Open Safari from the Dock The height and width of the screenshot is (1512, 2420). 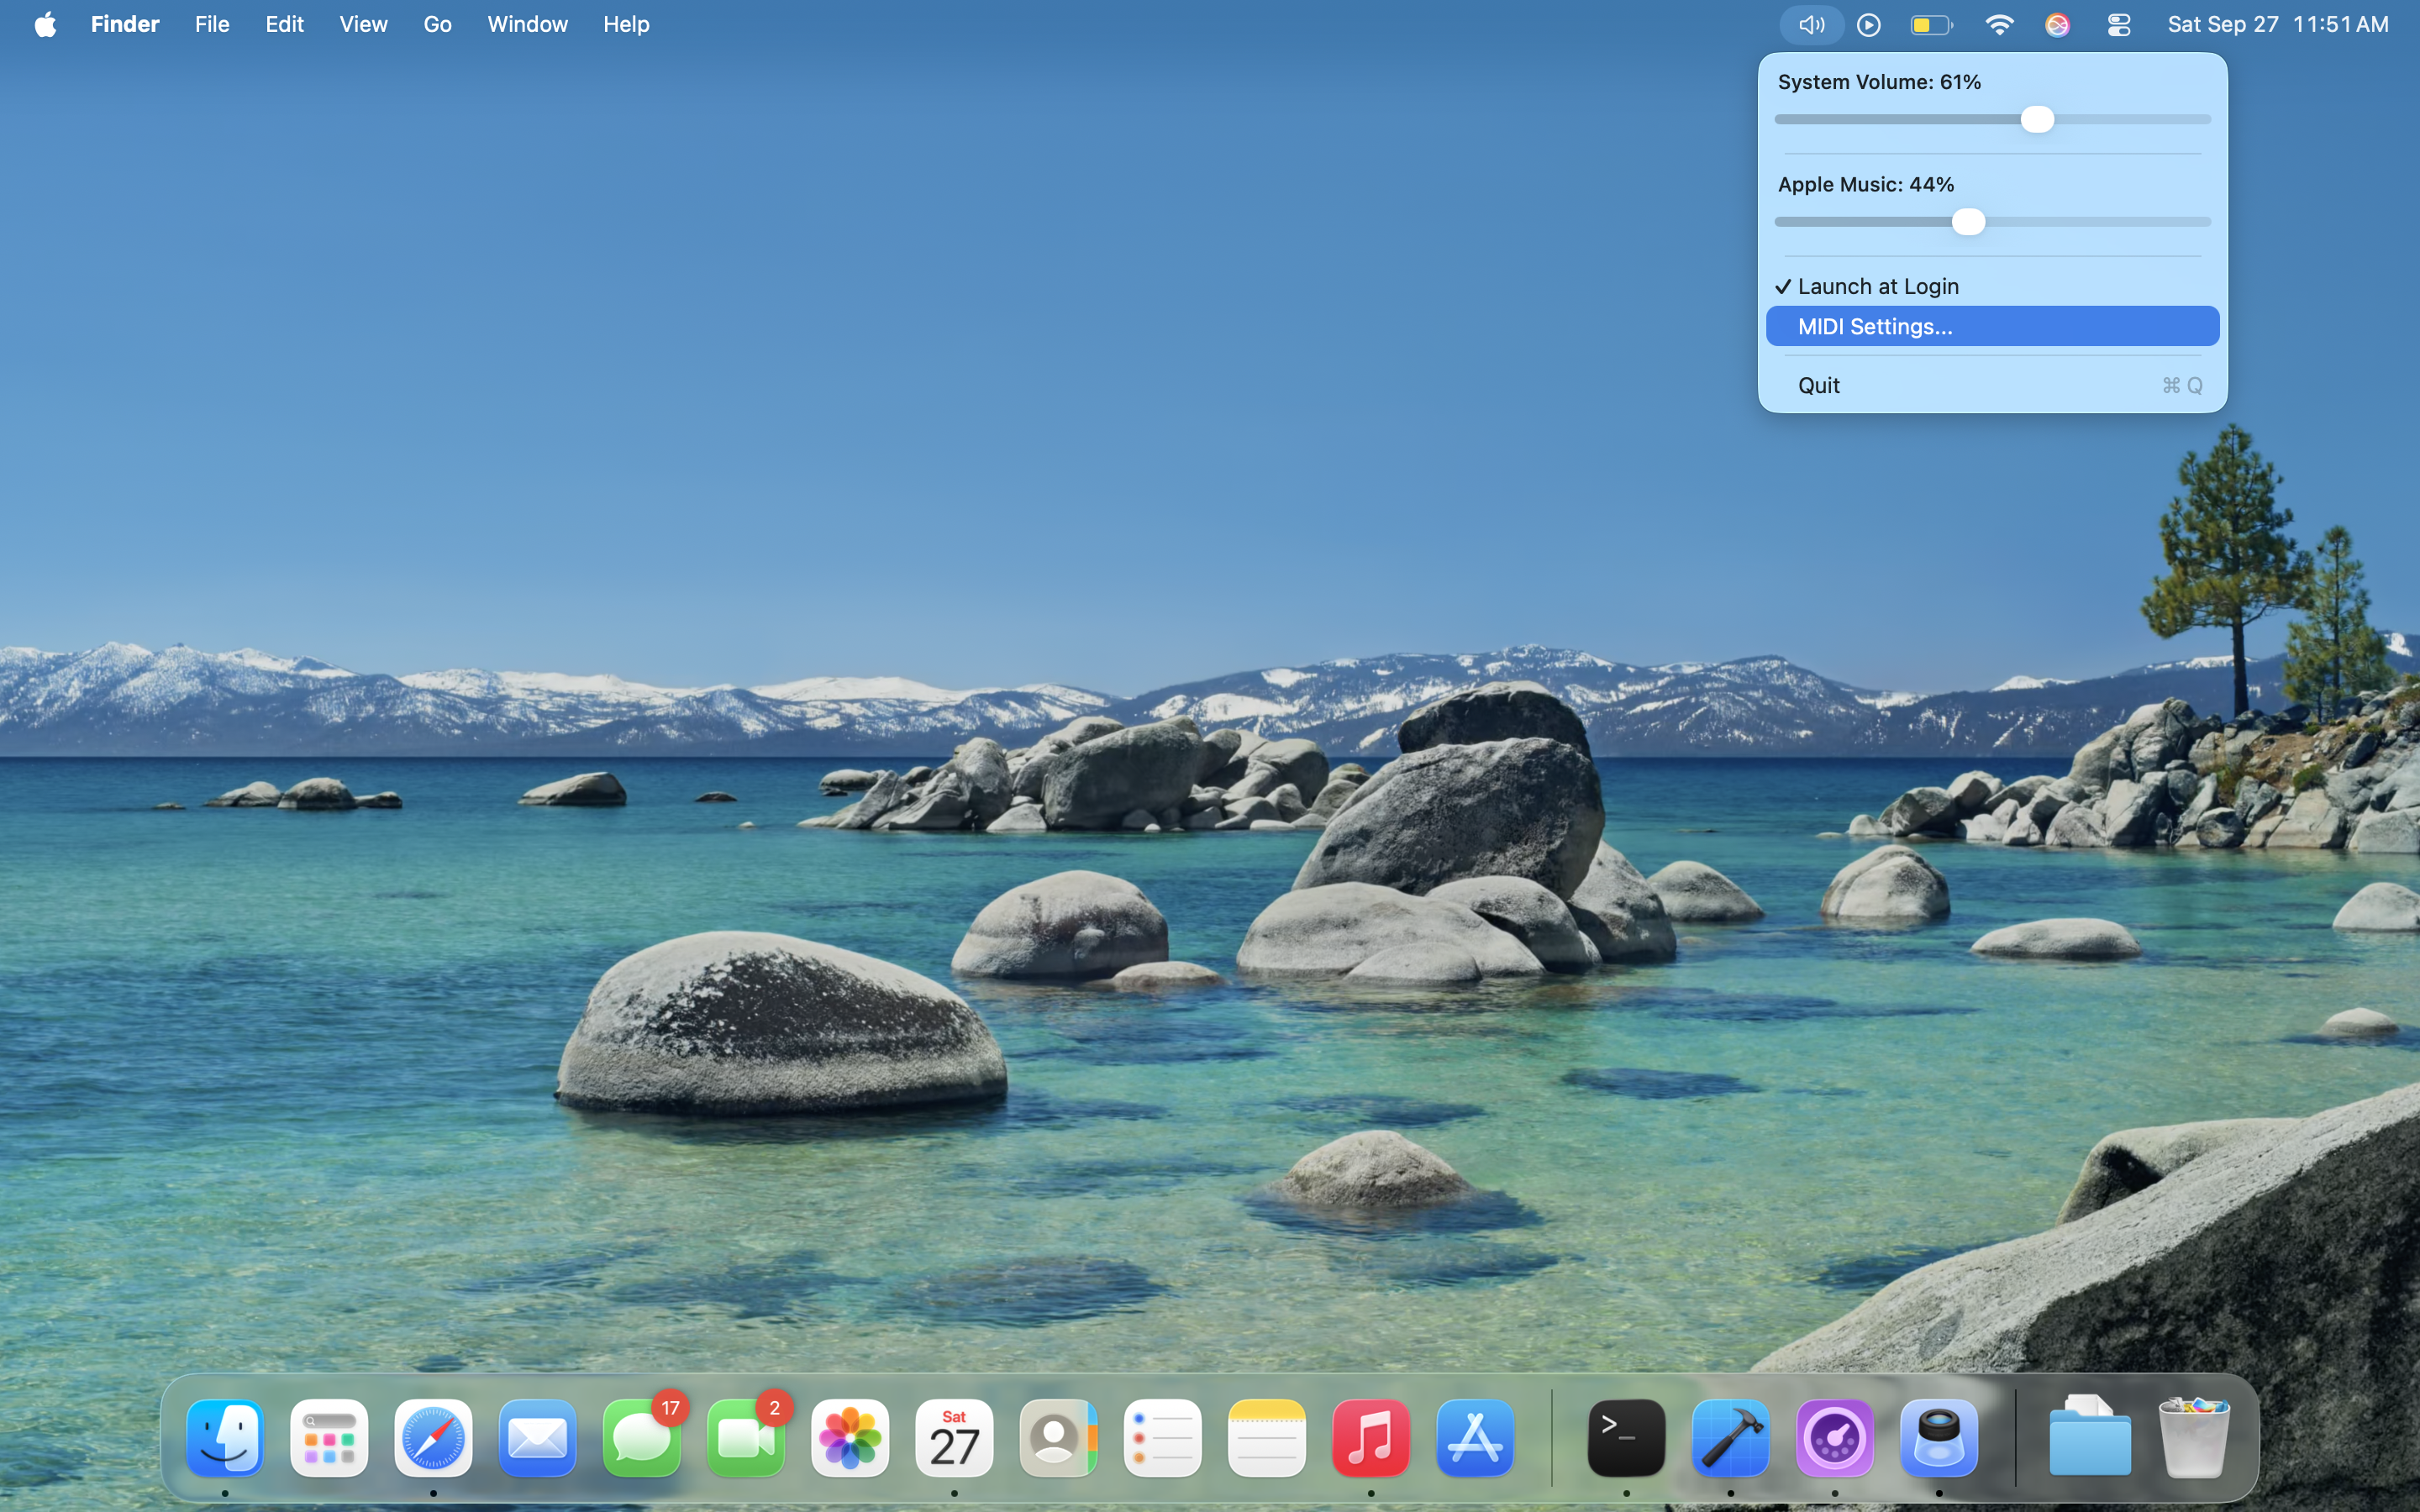pos(433,1438)
